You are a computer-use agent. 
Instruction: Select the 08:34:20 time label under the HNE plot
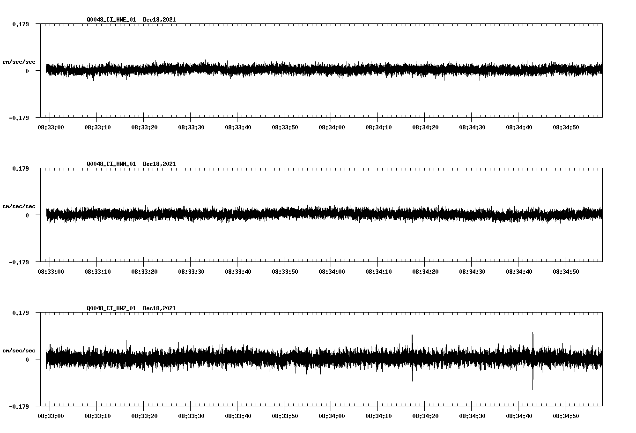pyautogui.click(x=425, y=127)
